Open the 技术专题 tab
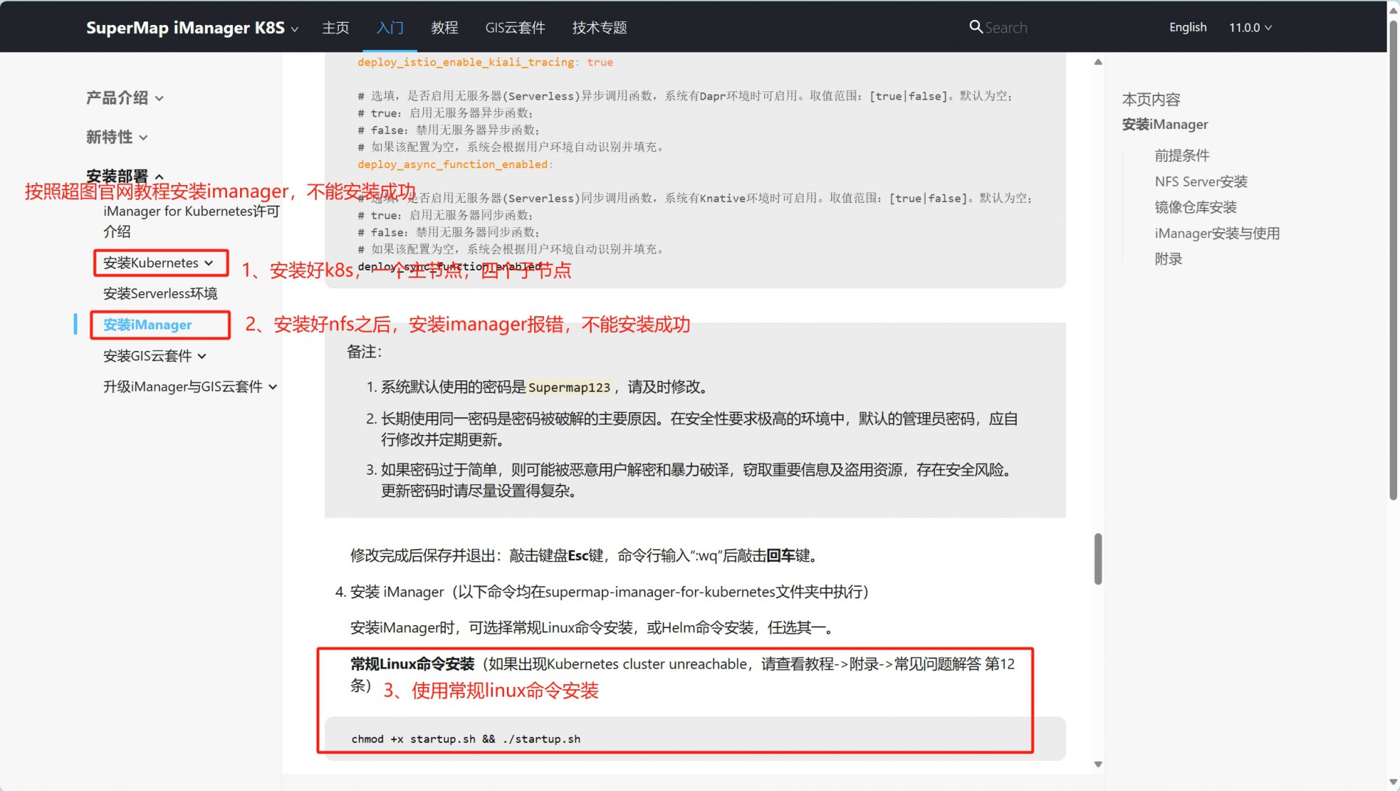The image size is (1400, 791). tap(599, 27)
